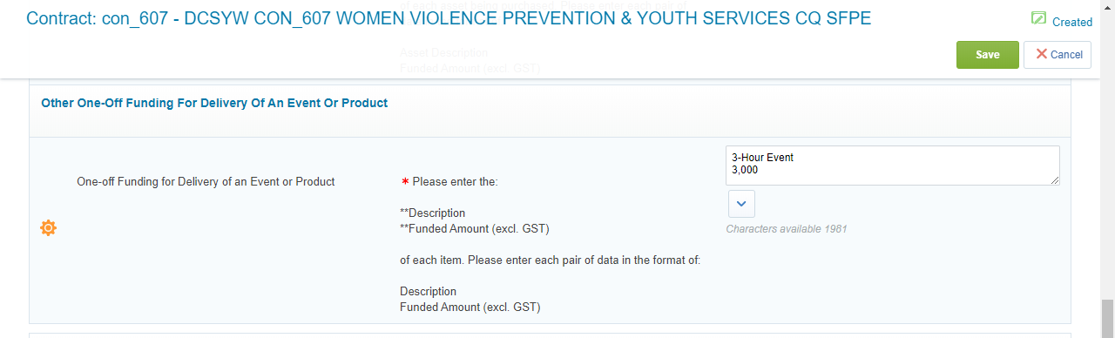Collapse the Other One-Off Funding section header
Image resolution: width=1115 pixels, height=338 pixels.
point(214,103)
